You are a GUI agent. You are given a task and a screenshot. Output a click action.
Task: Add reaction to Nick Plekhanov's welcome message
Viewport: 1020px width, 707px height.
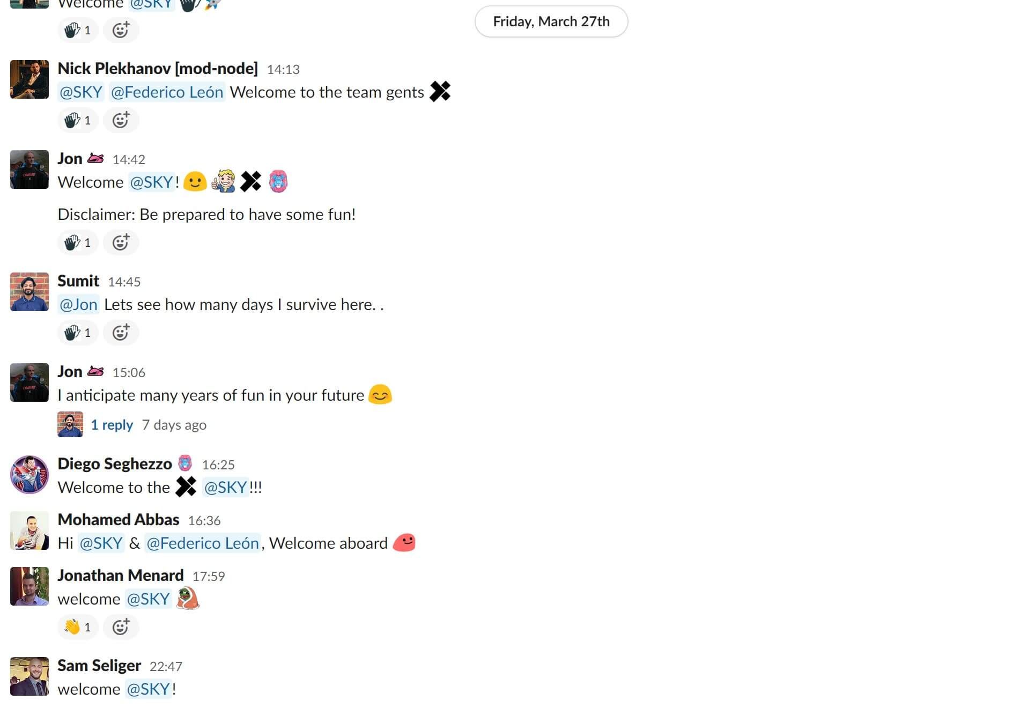pyautogui.click(x=121, y=120)
